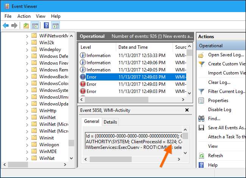Viewport: 246px width, 178px height.
Task: Click the event list's vertical scrollbar
Action: 190,72
